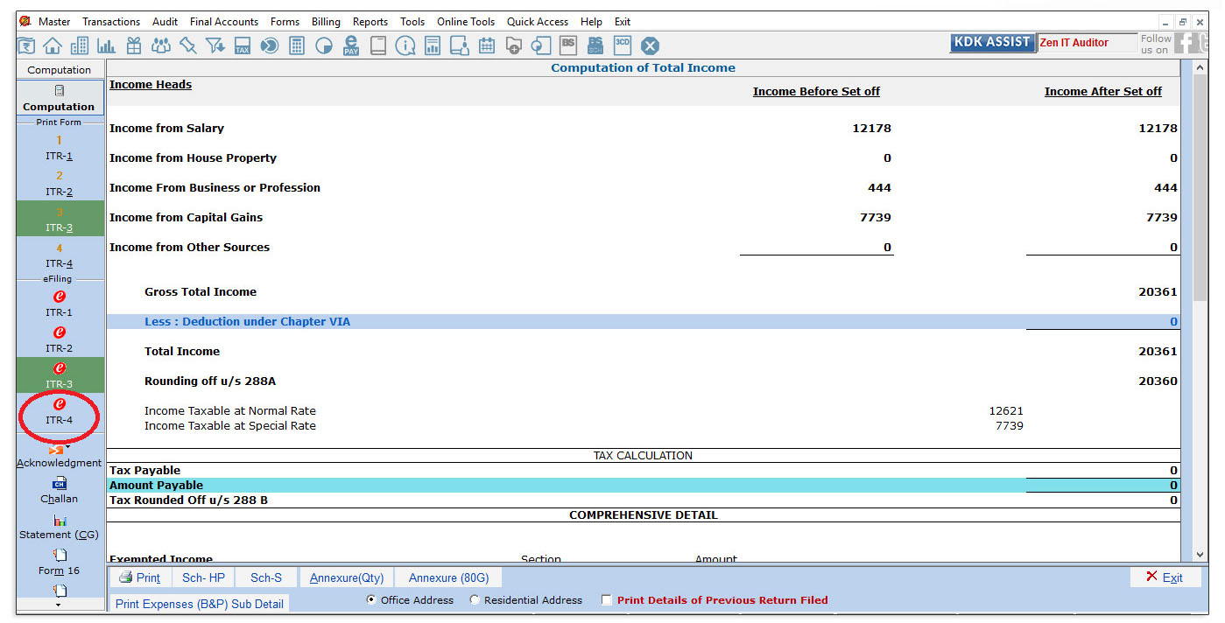Open the Online Tools menu
This screenshot has width=1225, height=623.
click(466, 22)
